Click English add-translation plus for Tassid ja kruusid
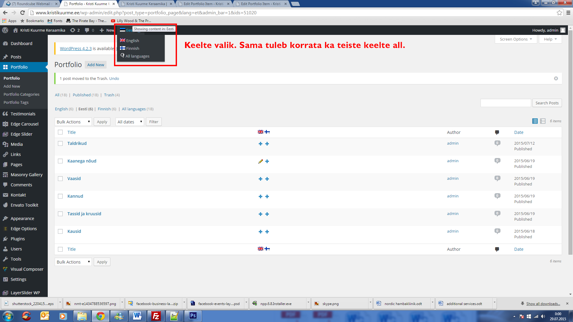 [x=261, y=214]
